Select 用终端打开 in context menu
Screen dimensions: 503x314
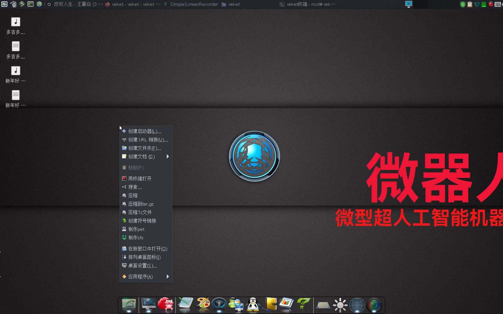click(146, 179)
